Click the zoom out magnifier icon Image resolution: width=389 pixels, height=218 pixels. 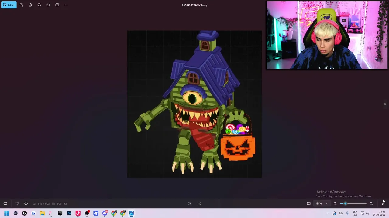point(335,203)
